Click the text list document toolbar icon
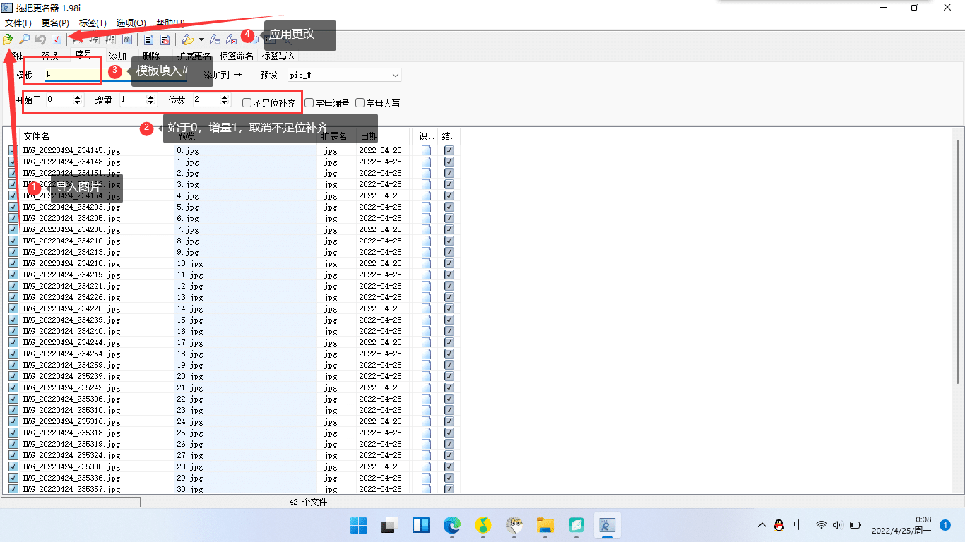This screenshot has height=542, width=965. pyautogui.click(x=149, y=40)
